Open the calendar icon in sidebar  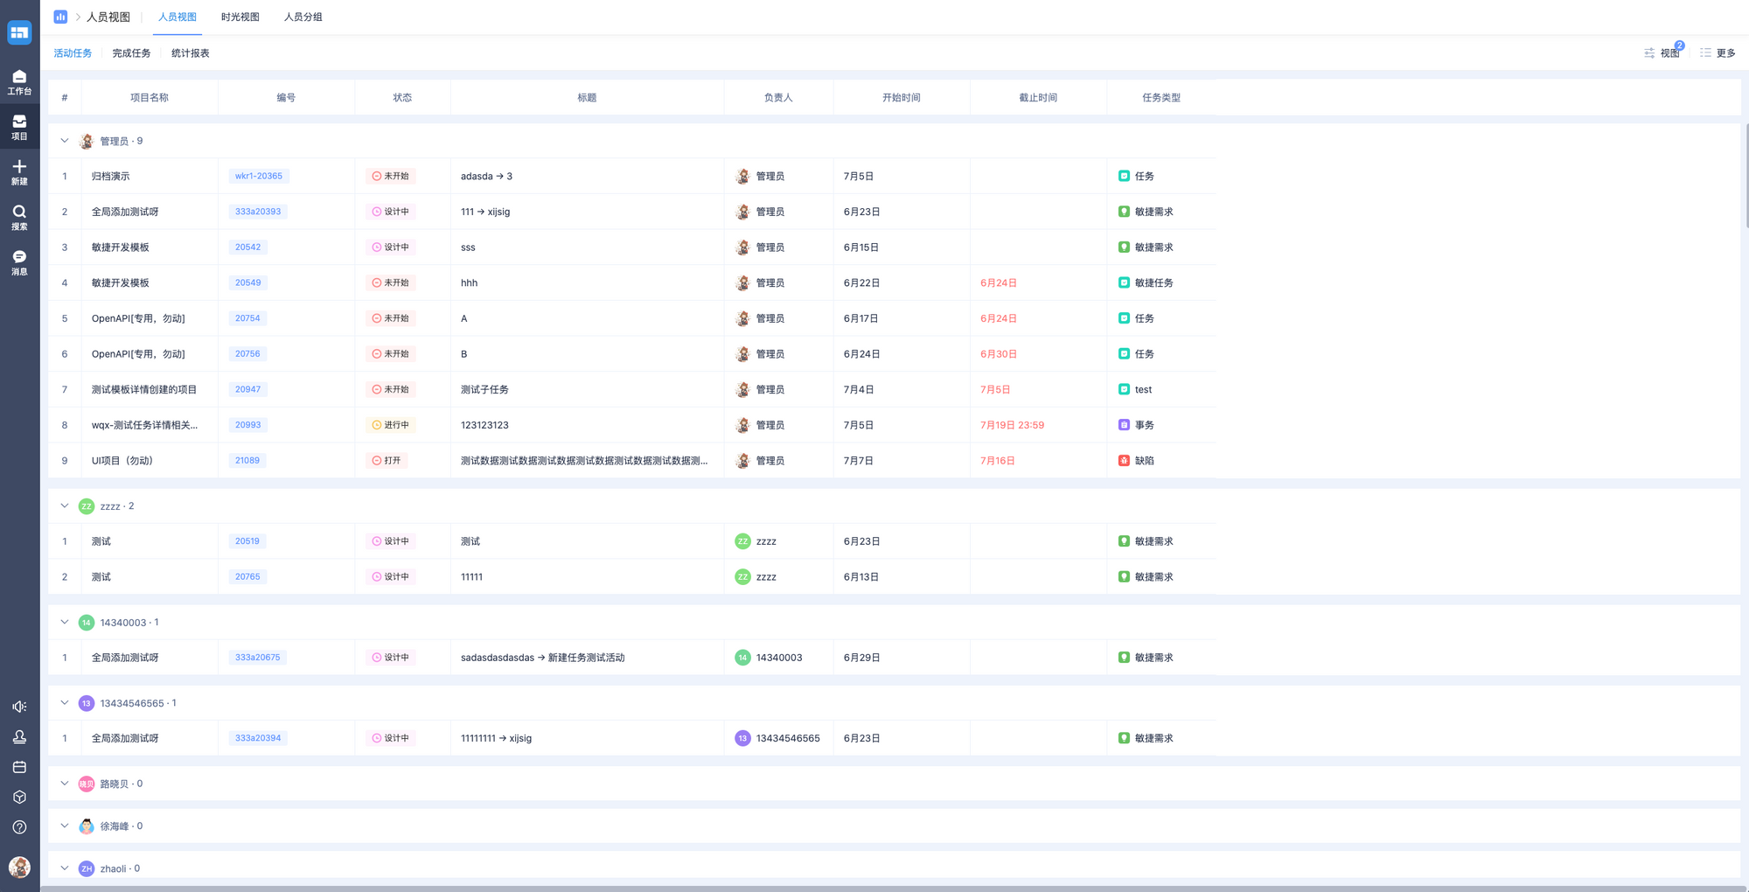click(x=19, y=767)
